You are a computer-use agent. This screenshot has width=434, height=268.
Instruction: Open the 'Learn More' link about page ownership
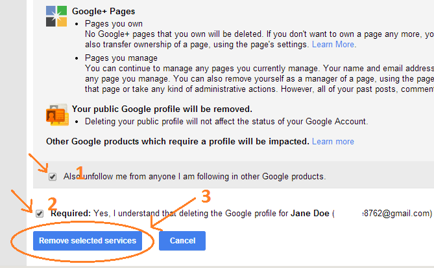333,45
